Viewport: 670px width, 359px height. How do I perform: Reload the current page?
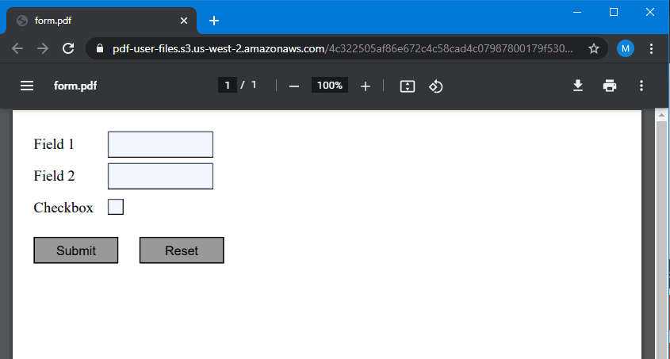click(x=68, y=48)
